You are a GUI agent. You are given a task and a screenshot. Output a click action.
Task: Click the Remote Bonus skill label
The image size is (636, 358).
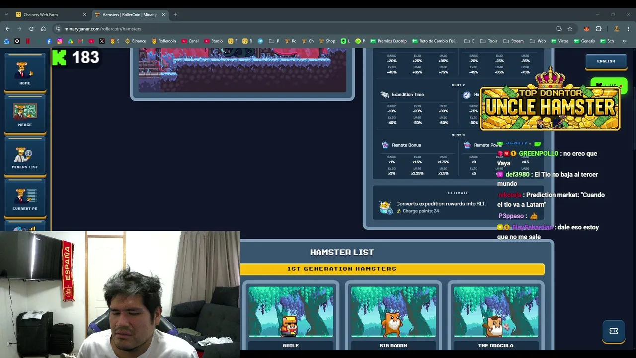tap(406, 145)
